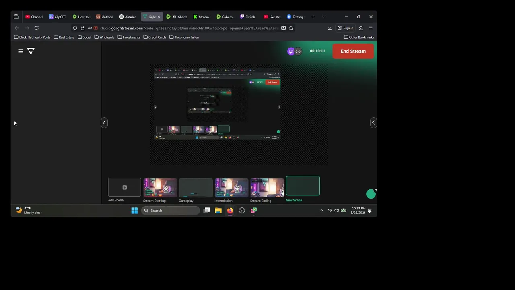Open the Credit Cards bookmark folder
This screenshot has width=515, height=290.
(x=154, y=37)
